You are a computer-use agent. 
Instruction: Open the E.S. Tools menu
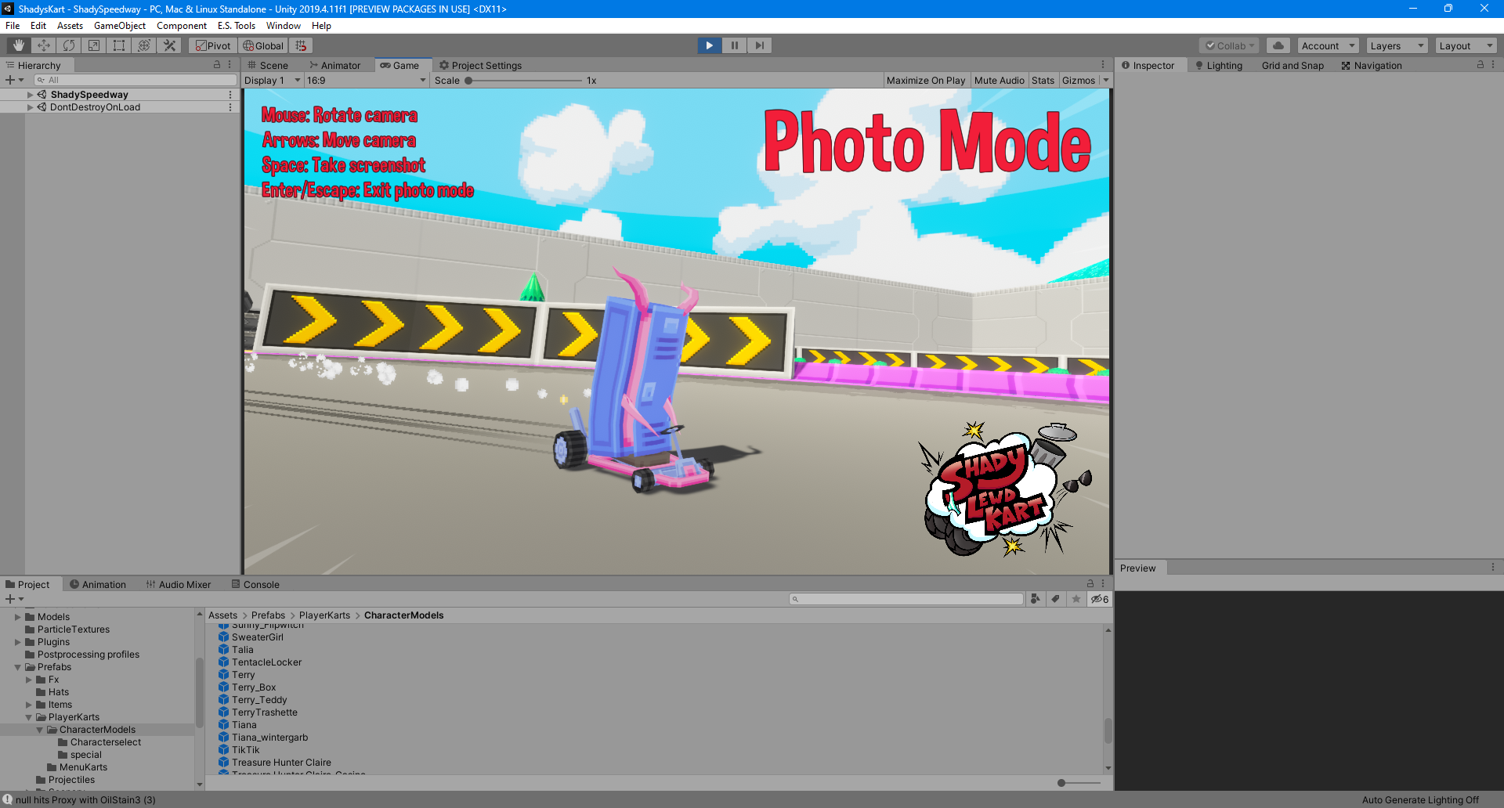pos(237,26)
